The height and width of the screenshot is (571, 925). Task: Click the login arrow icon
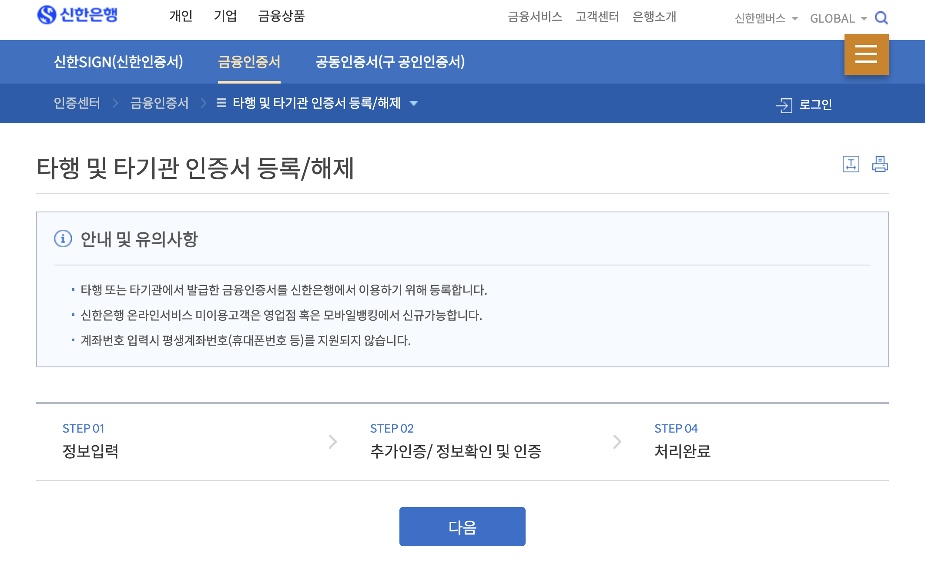click(784, 105)
